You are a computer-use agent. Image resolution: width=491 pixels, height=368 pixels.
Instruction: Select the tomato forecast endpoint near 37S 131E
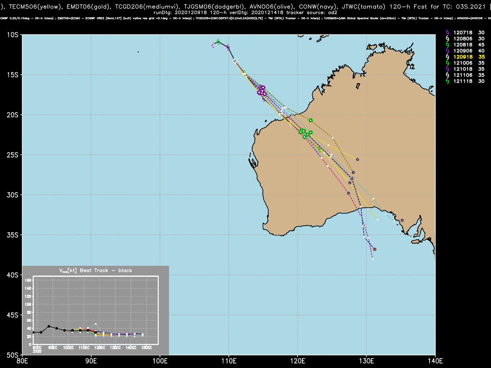[x=374, y=249]
